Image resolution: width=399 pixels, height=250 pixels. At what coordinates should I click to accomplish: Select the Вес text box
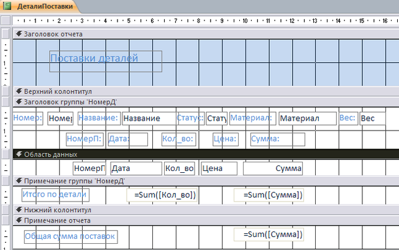372,118
